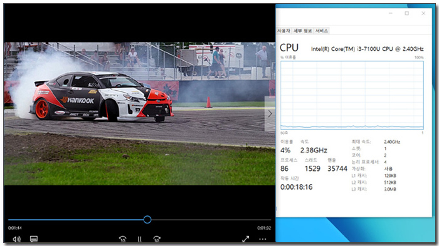The image size is (439, 246).
Task: Go to next video with the chevron arrow
Action: click(x=270, y=114)
